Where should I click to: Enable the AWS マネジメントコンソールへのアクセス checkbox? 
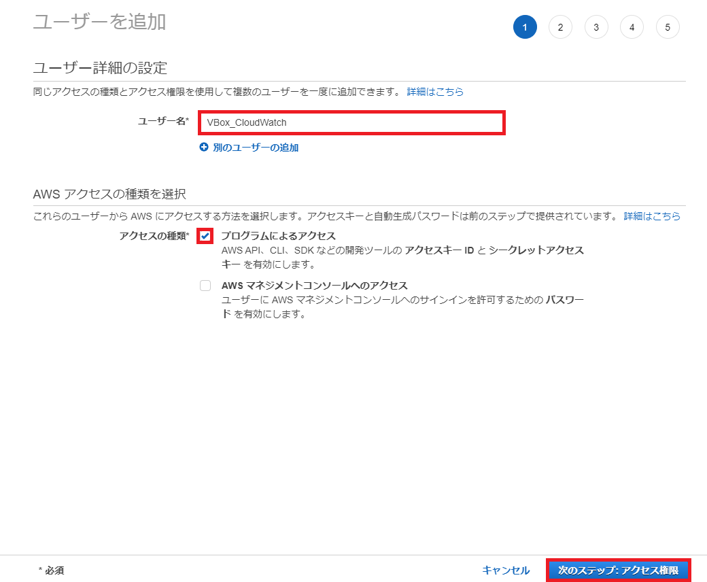(x=205, y=286)
